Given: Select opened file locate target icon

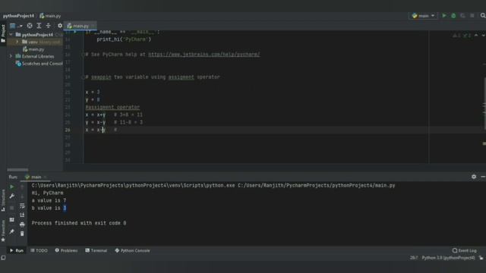Looking at the screenshot, I should [30, 26].
